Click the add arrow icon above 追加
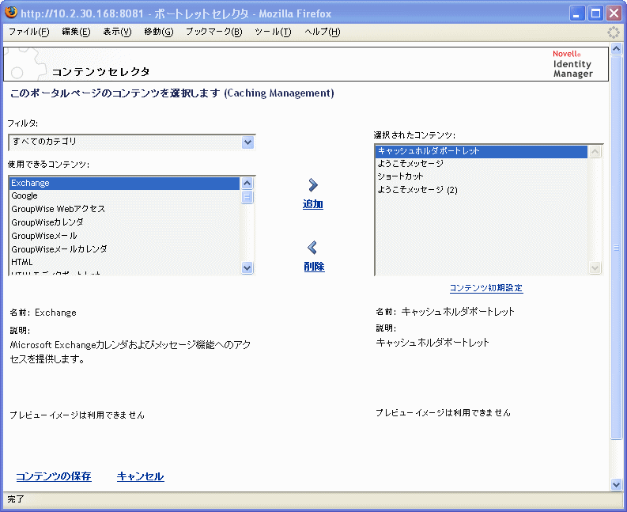This screenshot has width=627, height=512. [x=313, y=185]
